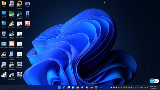This screenshot has height=90, width=160.
Task: Open the Casio Calculator shortcut
Action: pyautogui.click(x=12, y=56)
